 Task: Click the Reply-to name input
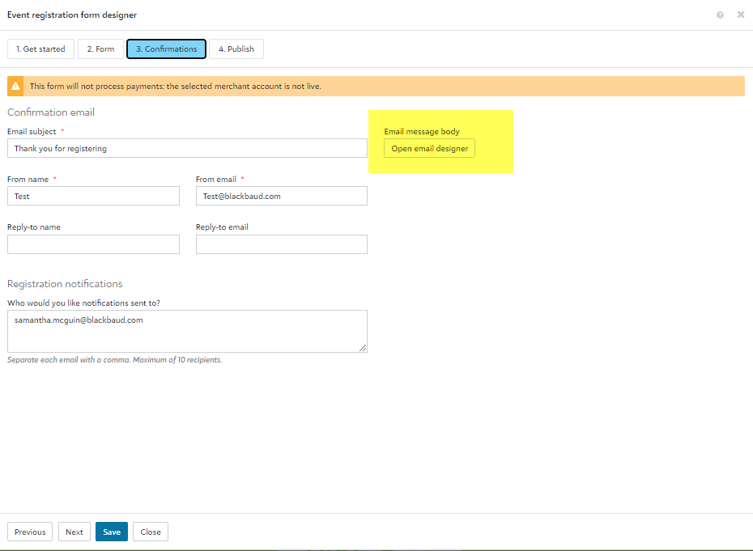[x=93, y=244]
